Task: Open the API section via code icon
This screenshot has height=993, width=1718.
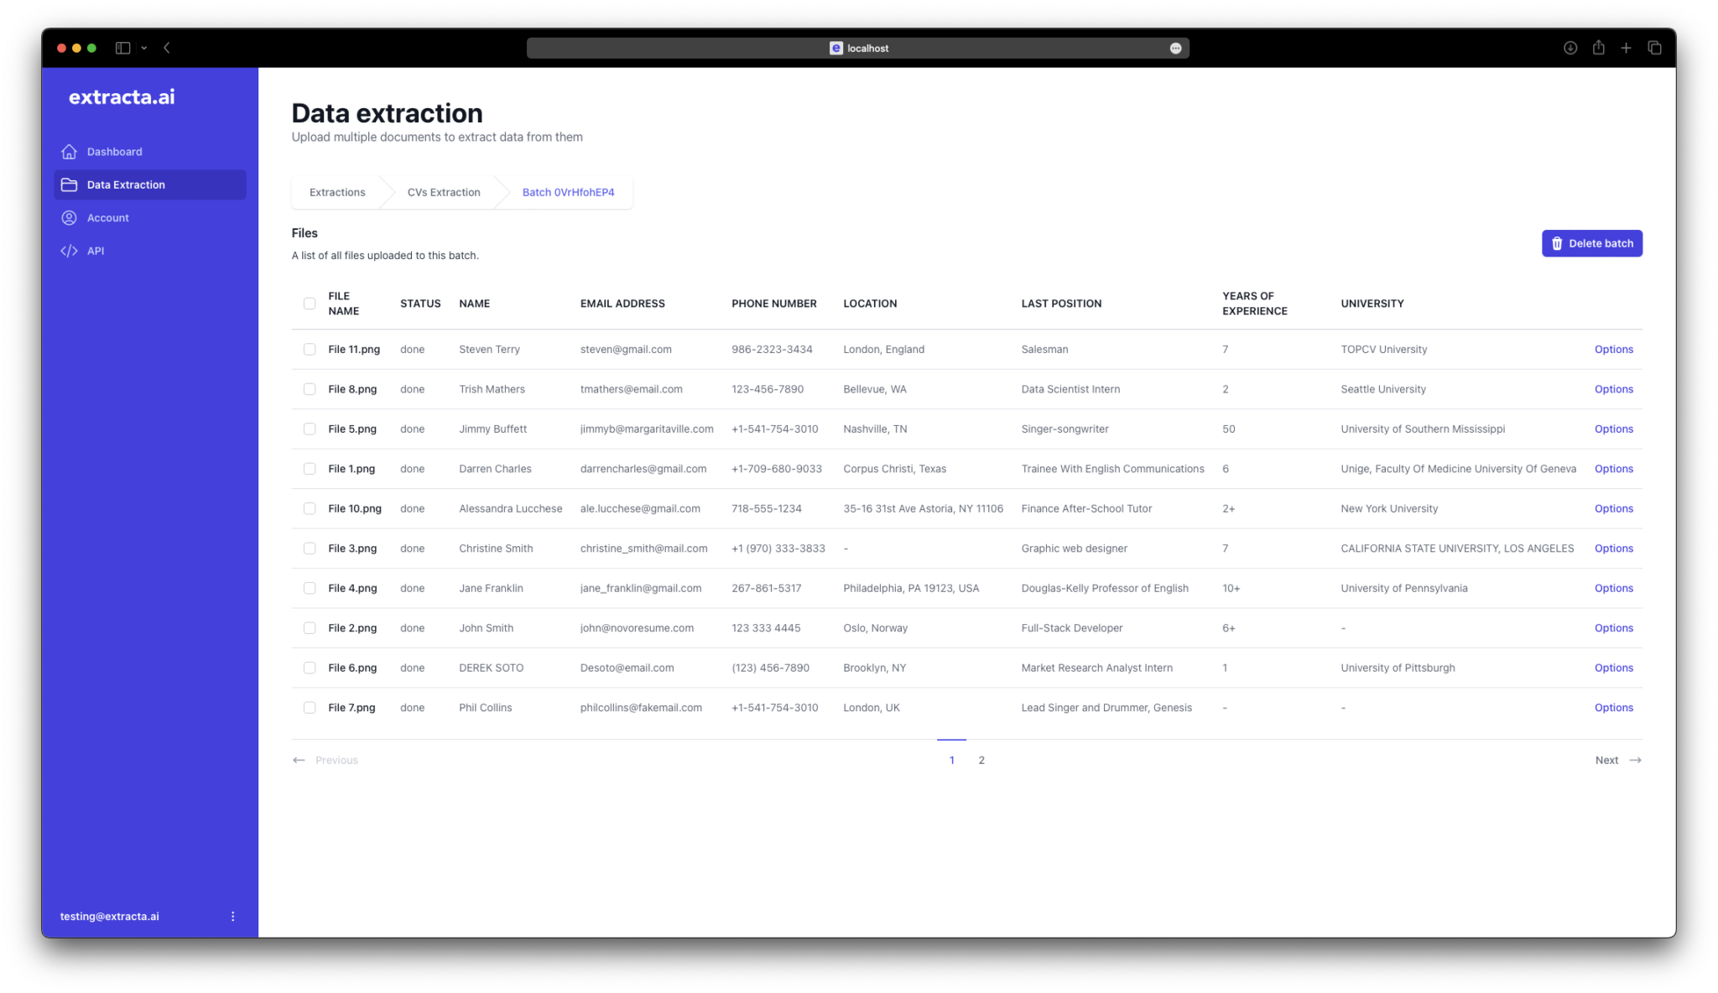Action: click(69, 250)
